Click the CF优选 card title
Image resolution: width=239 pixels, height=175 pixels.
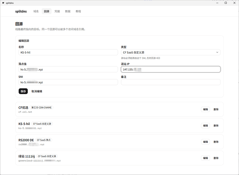pos(23,107)
